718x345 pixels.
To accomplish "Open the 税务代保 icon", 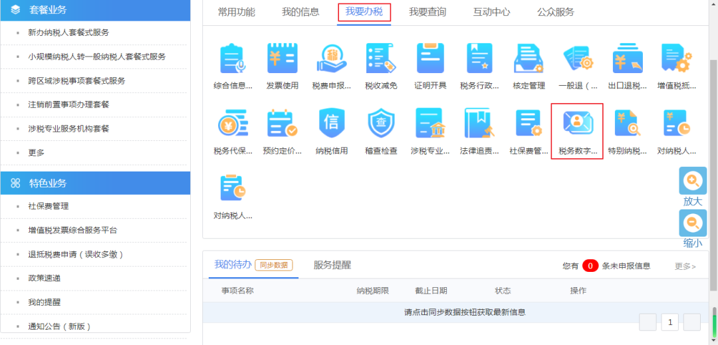I will (x=233, y=124).
